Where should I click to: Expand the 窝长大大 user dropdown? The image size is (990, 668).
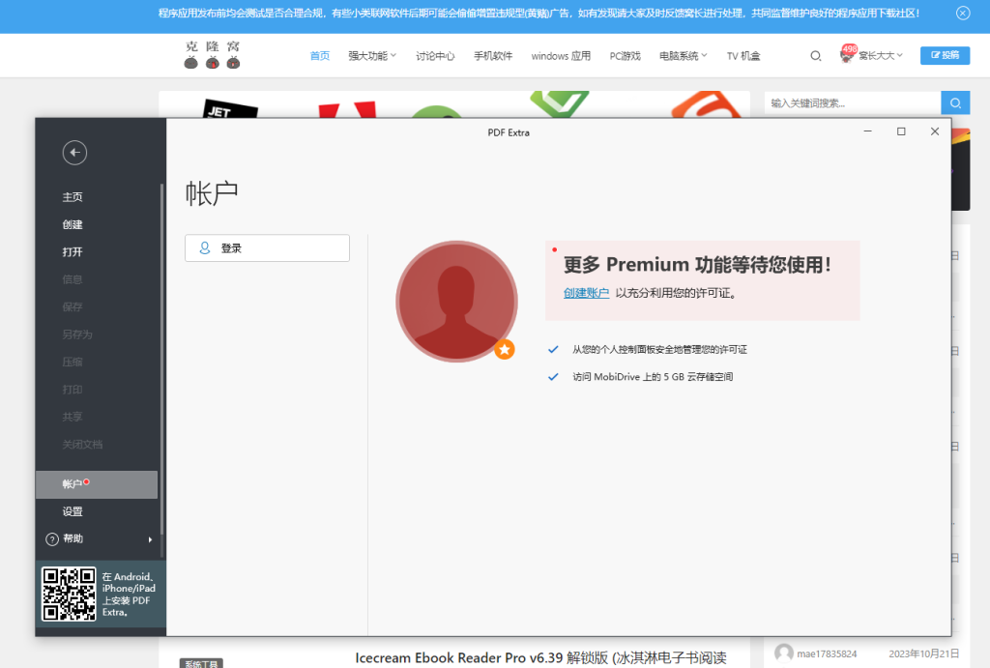(x=881, y=56)
